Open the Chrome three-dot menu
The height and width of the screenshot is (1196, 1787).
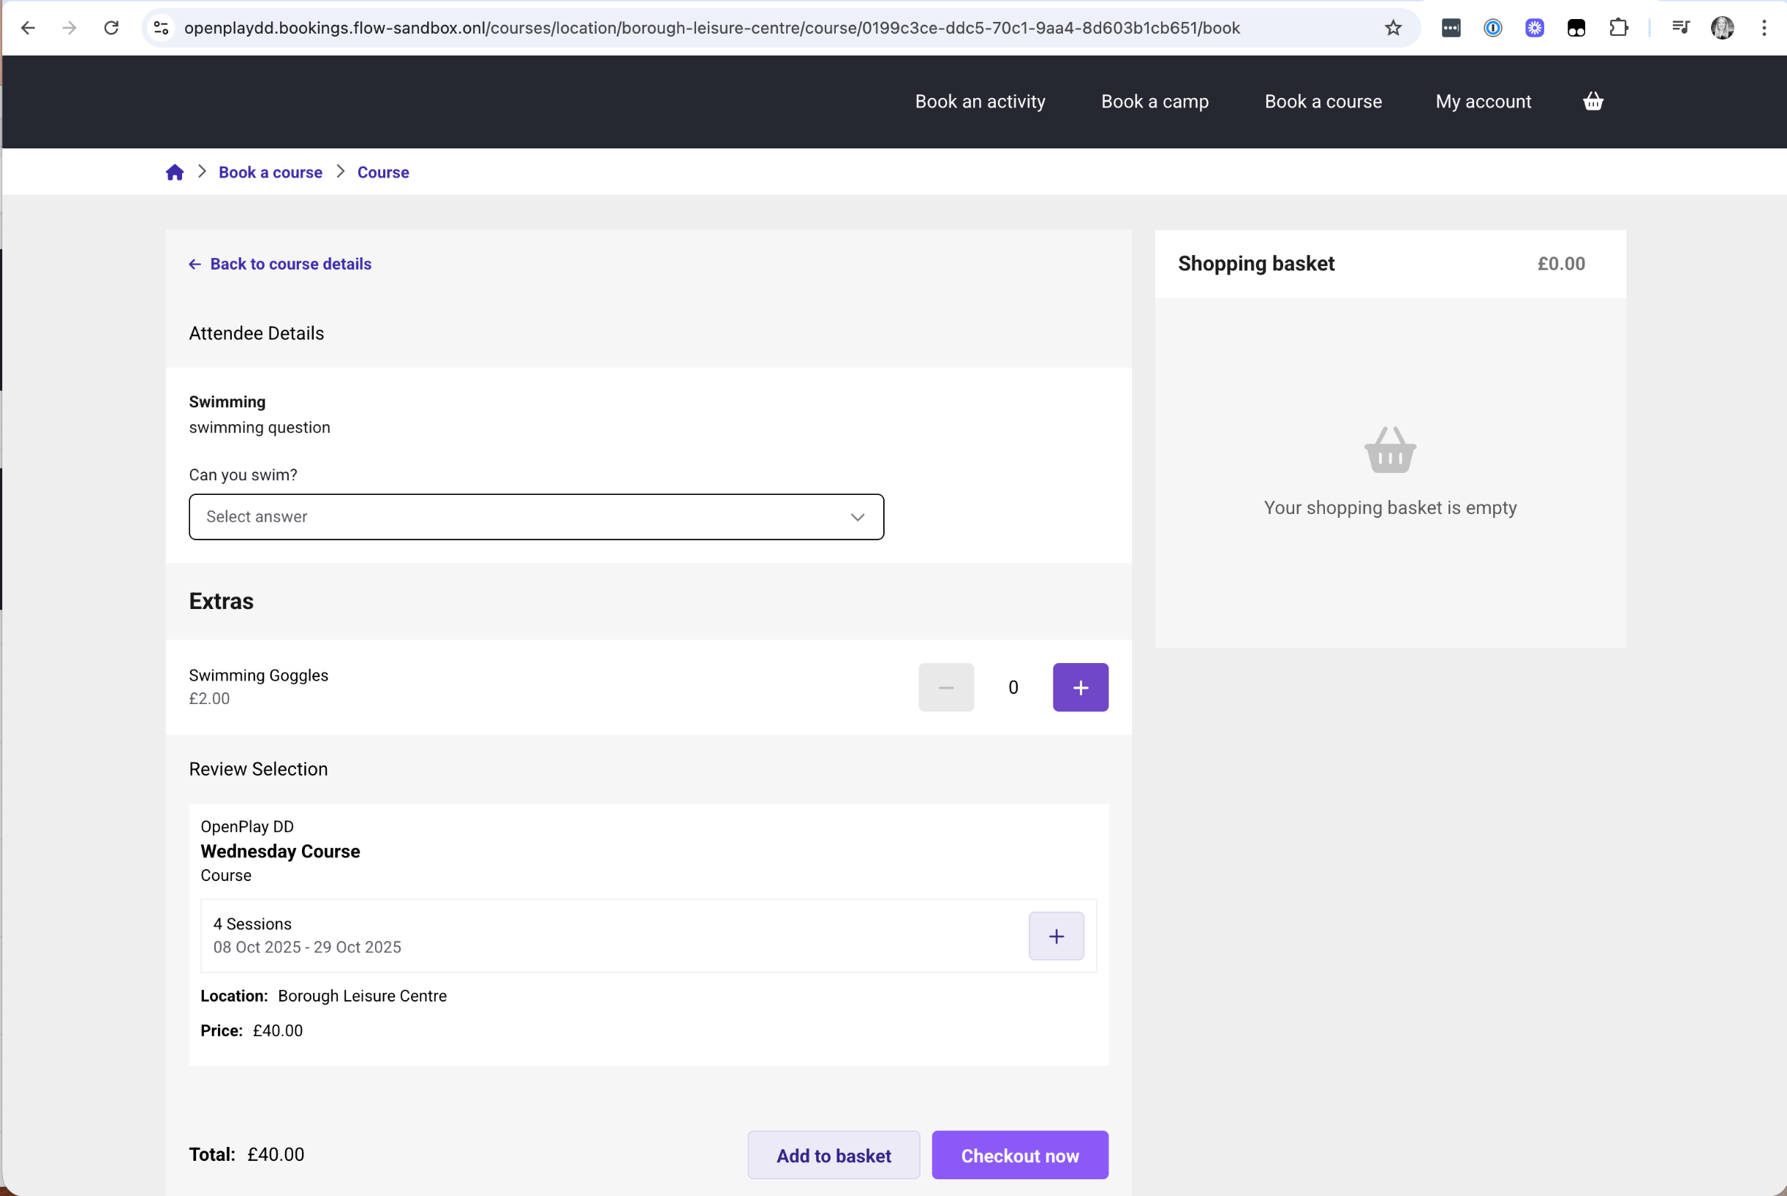pyautogui.click(x=1764, y=29)
